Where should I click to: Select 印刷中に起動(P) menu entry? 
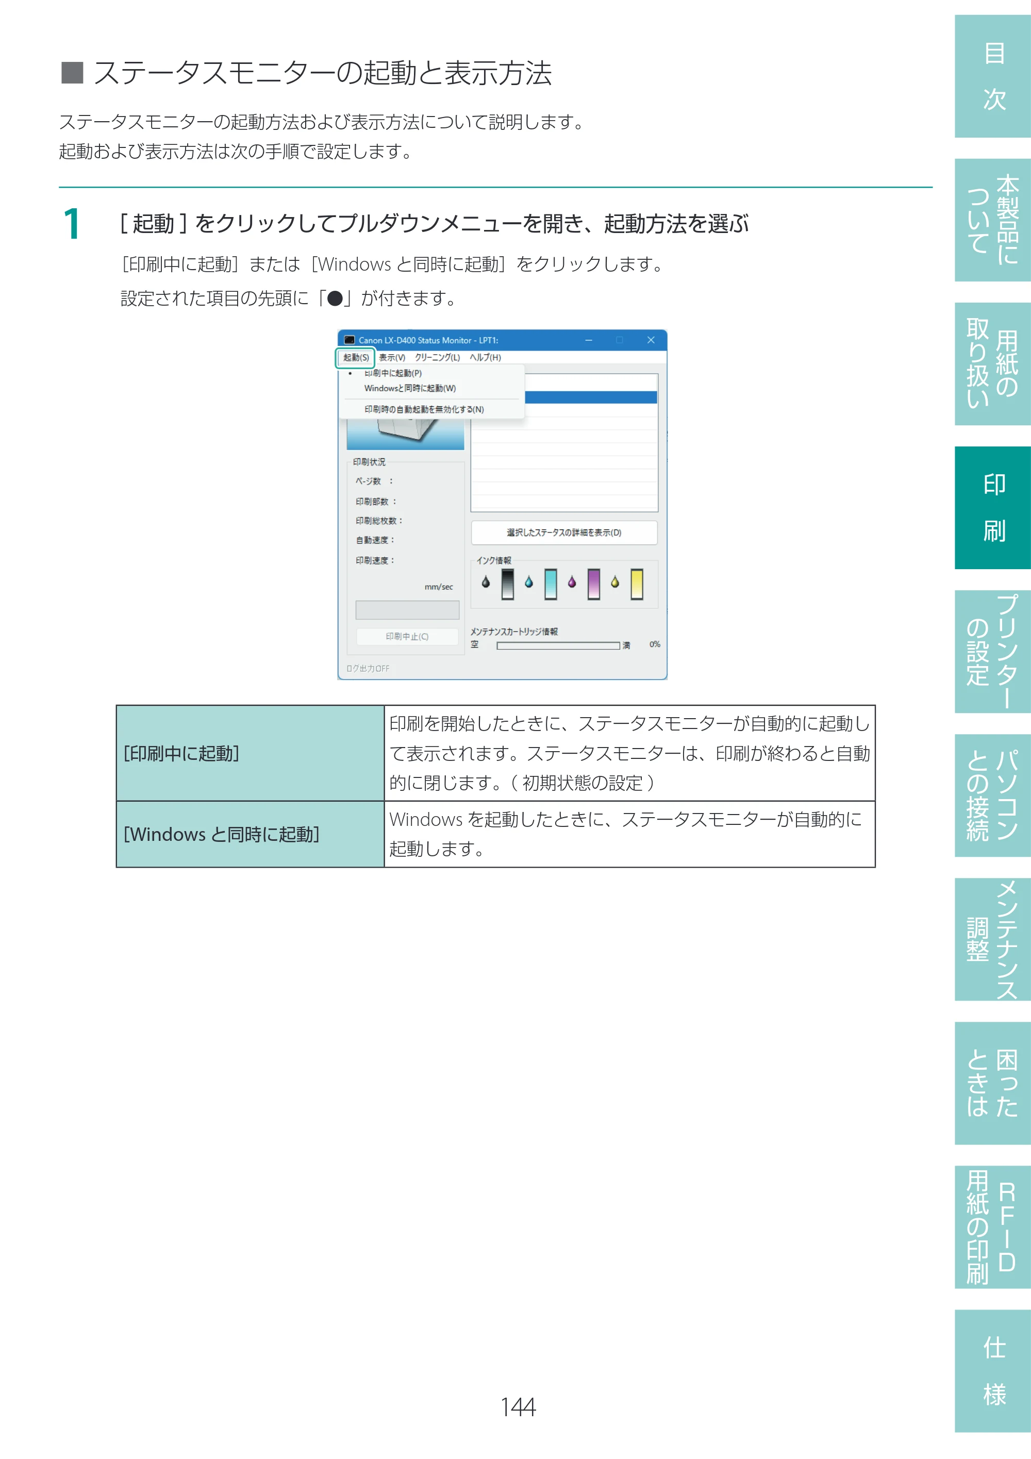[x=432, y=373]
